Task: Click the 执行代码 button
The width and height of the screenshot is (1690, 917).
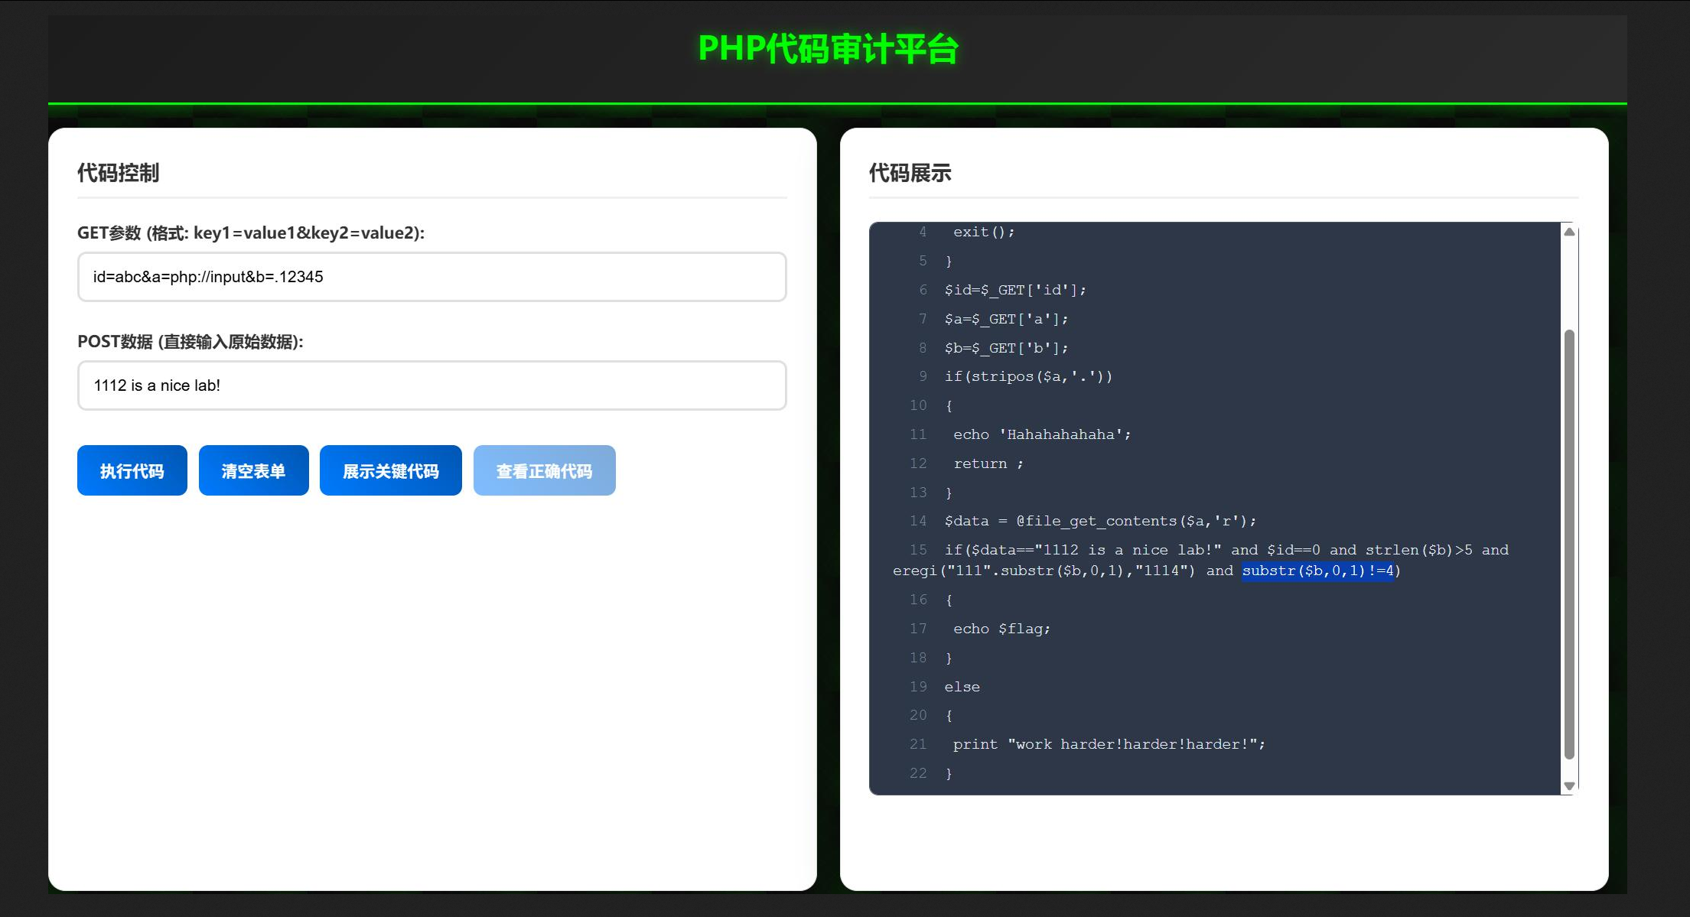Action: tap(132, 470)
